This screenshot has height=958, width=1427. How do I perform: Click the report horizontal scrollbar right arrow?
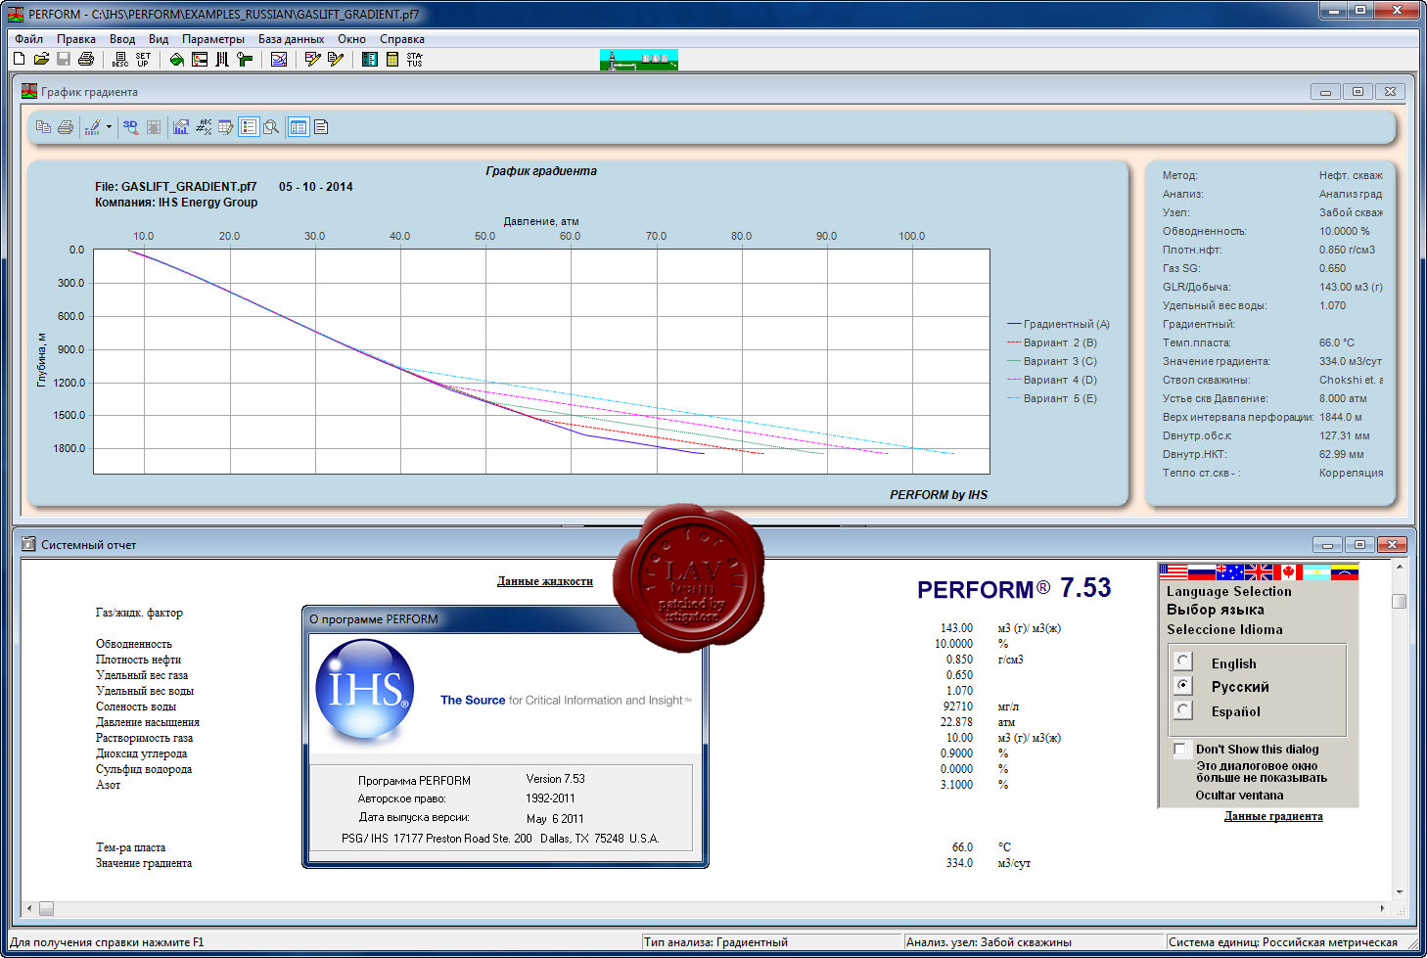(1382, 908)
